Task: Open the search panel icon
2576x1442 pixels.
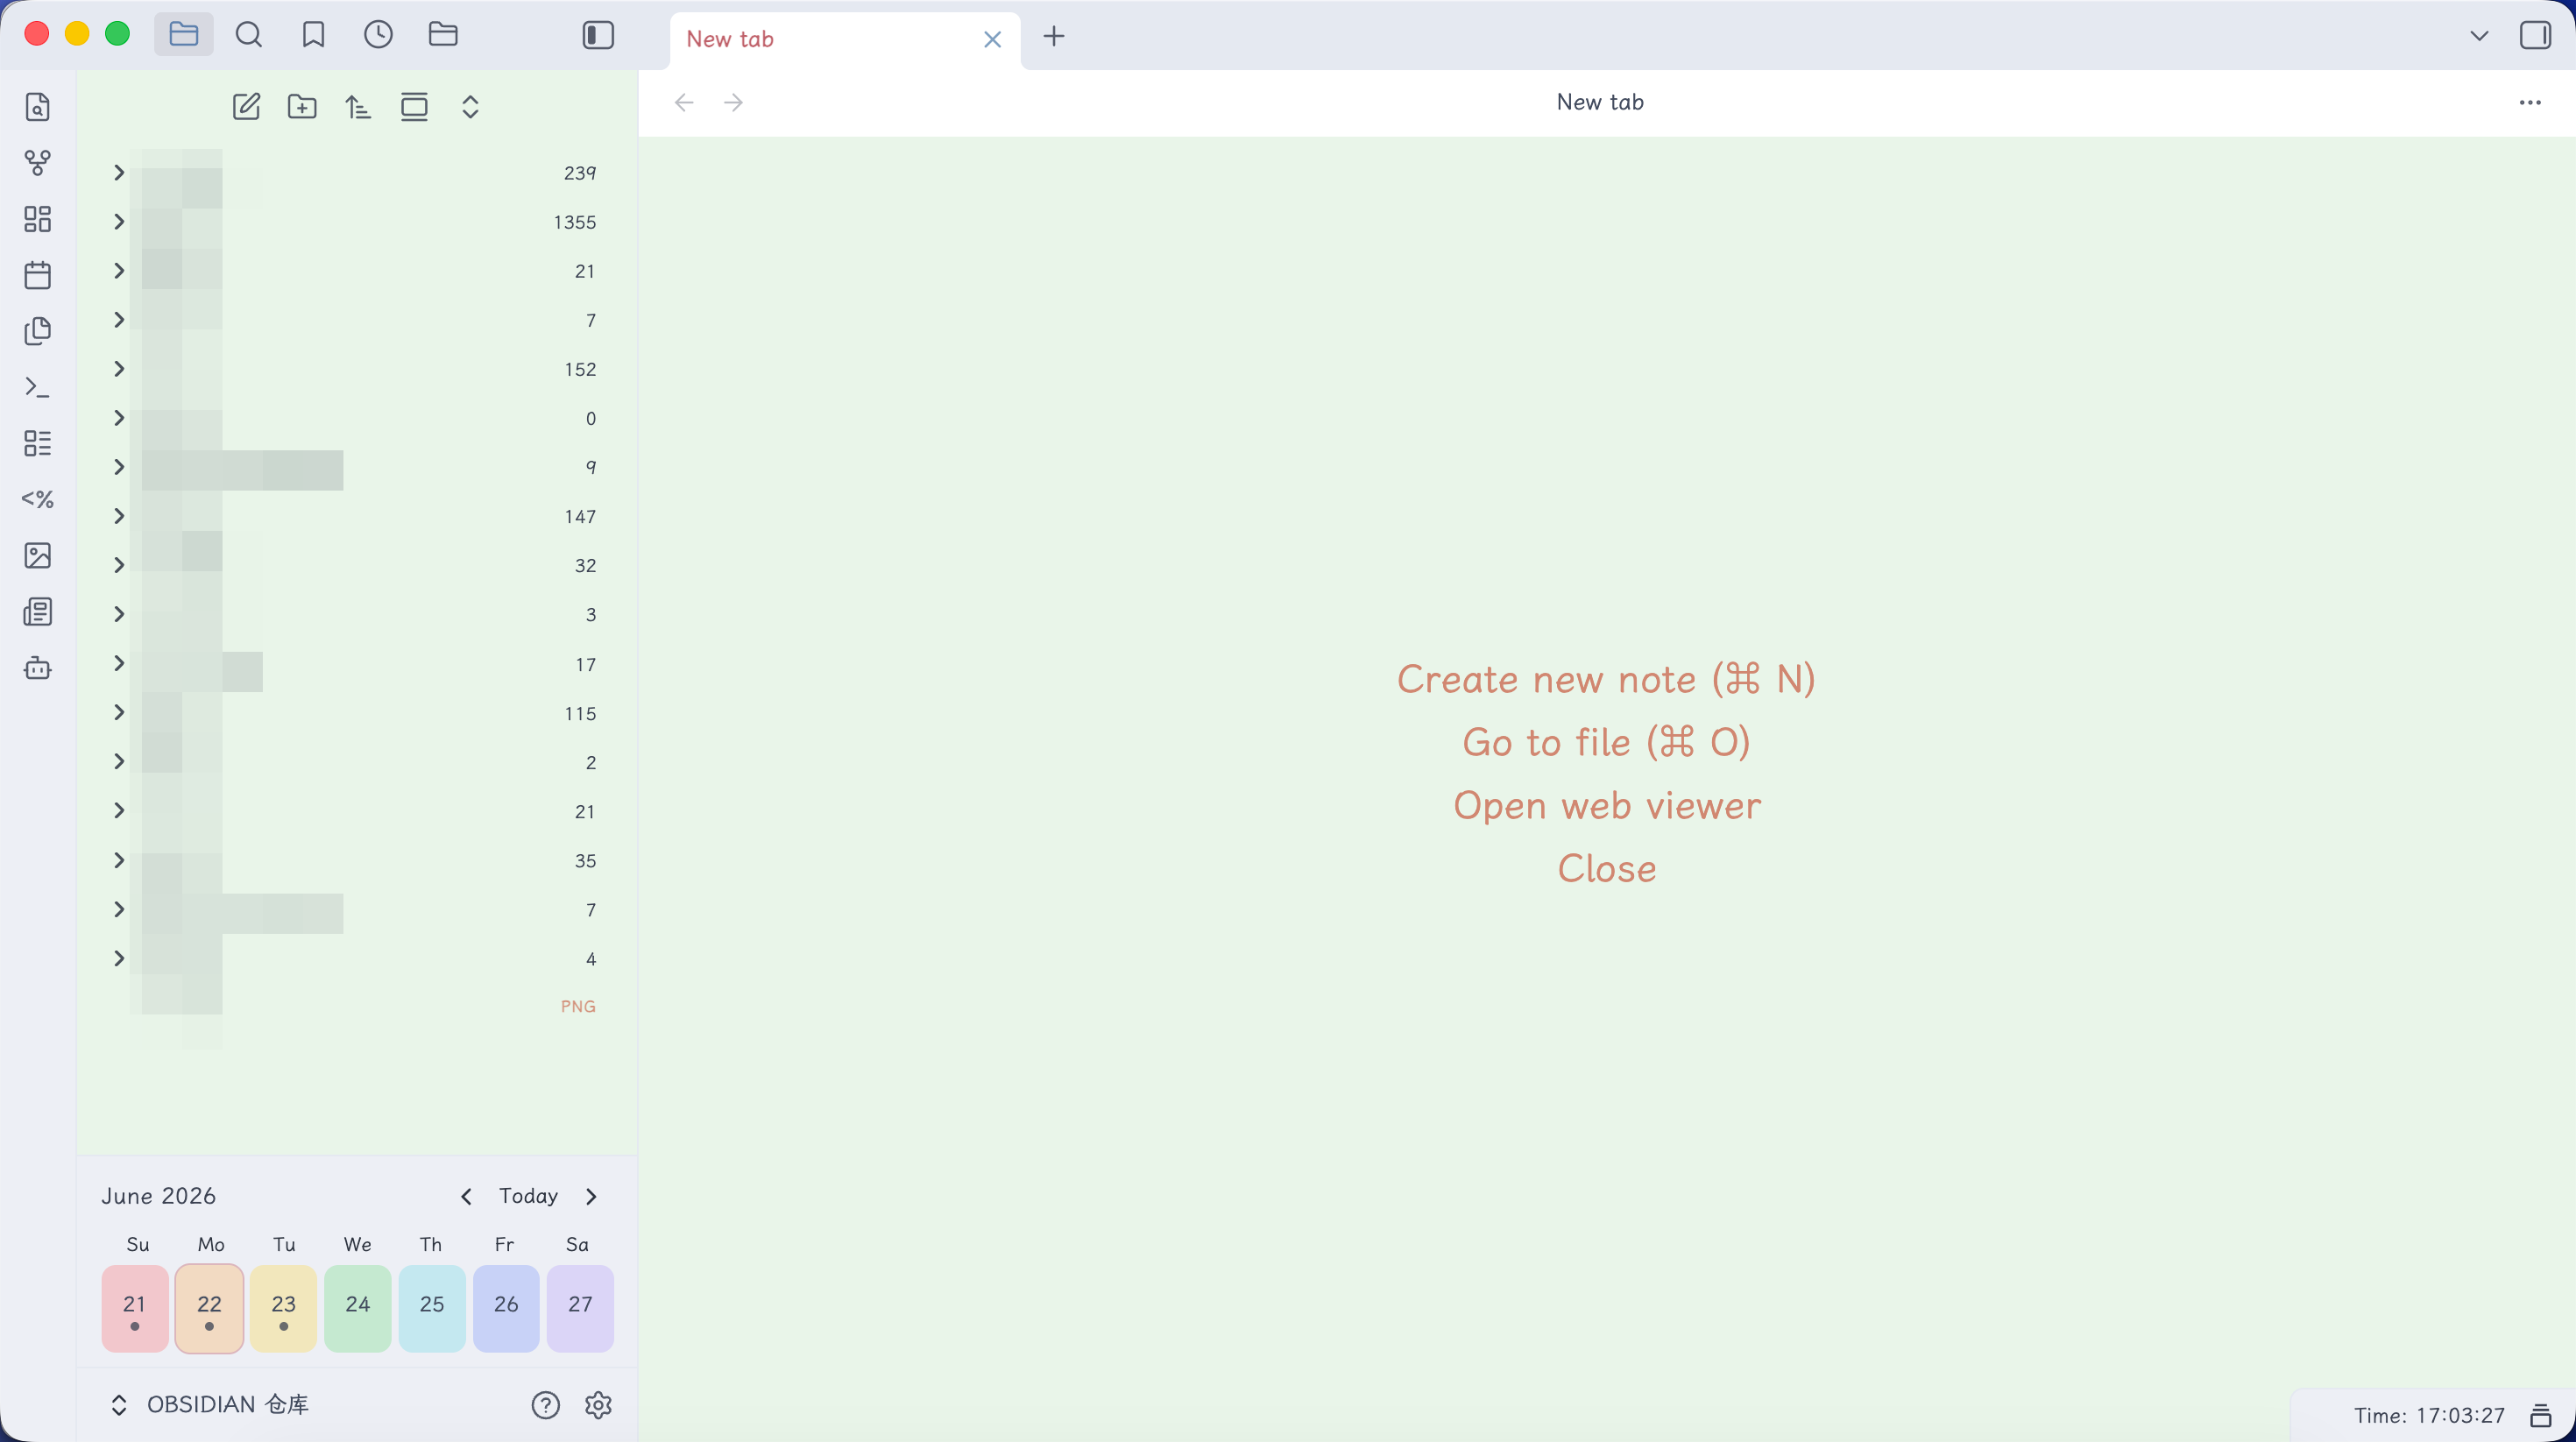Action: pos(249,35)
